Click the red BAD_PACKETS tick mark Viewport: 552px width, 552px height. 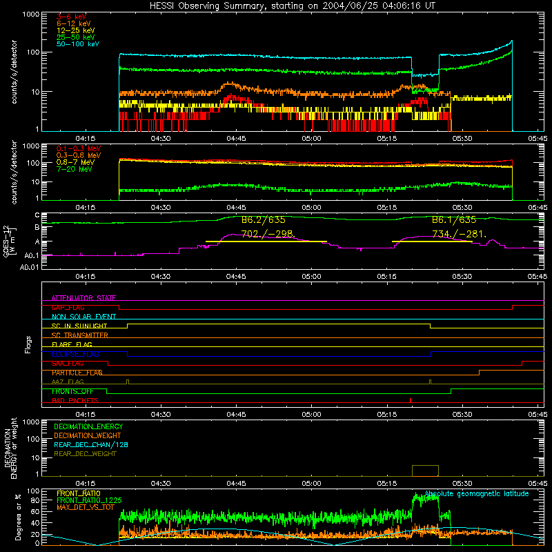coord(411,400)
